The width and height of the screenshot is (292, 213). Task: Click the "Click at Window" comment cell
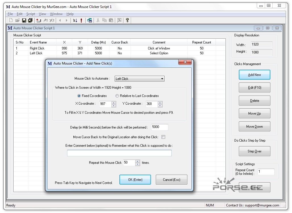point(159,48)
